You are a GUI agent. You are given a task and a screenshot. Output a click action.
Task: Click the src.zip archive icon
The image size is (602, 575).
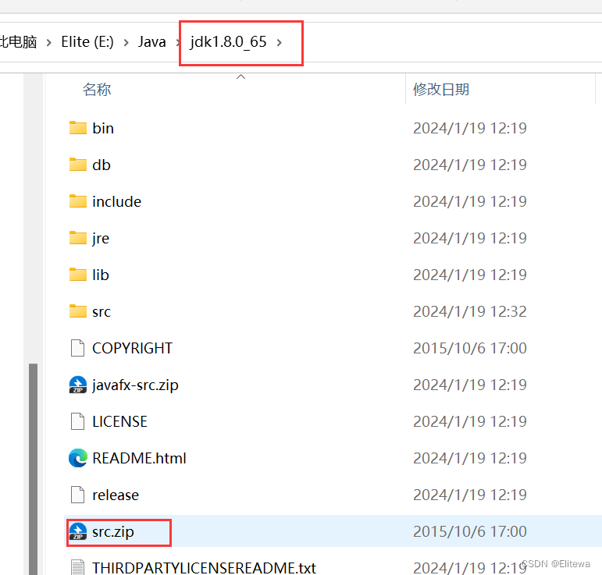(78, 531)
